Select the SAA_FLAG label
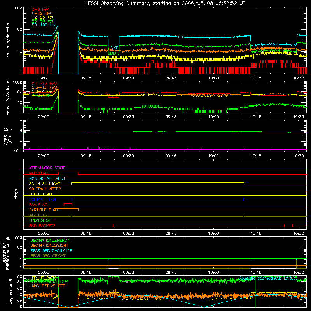Image resolution: width=311 pixels, height=311 pixels. [x=38, y=204]
